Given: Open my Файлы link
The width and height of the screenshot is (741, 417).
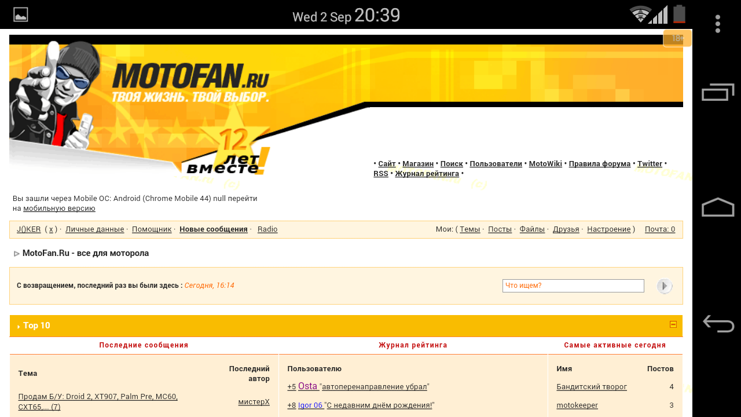Looking at the screenshot, I should click(x=532, y=229).
